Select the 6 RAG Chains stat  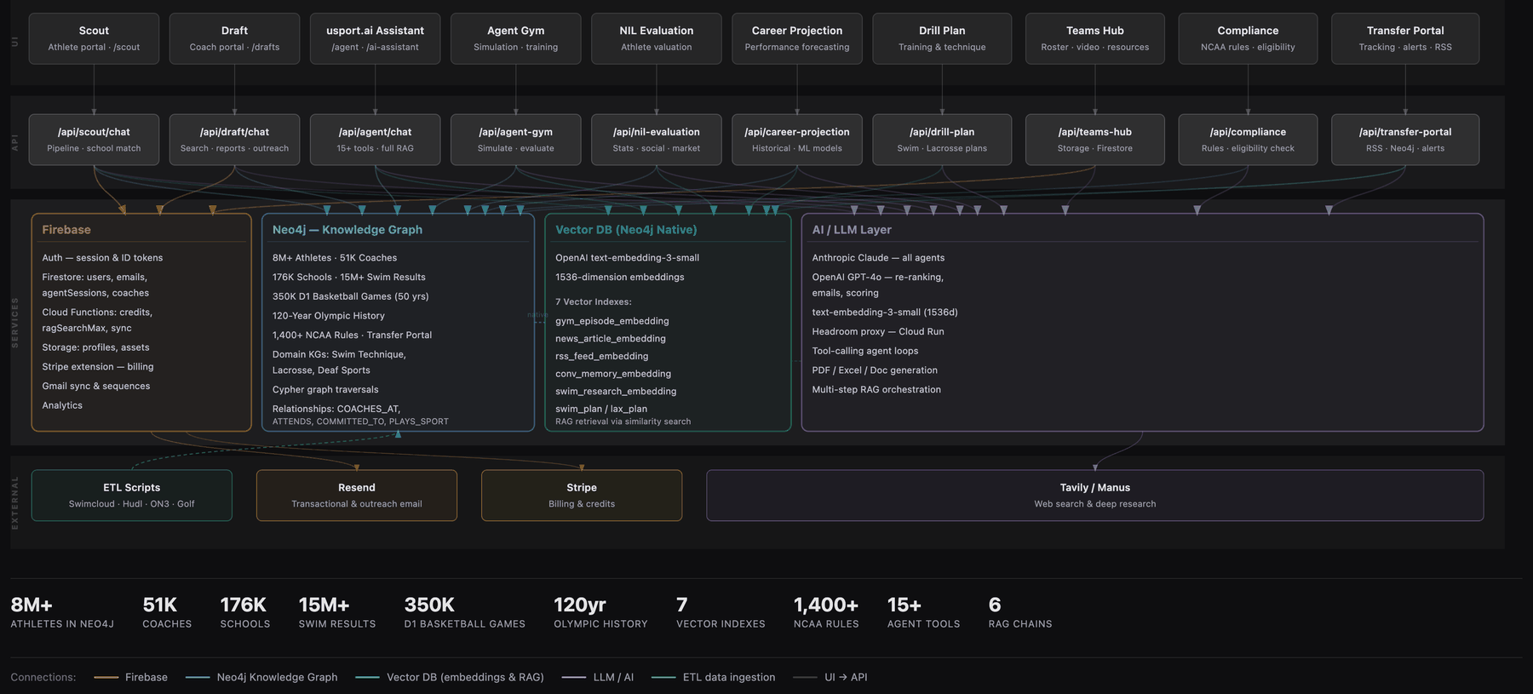[1020, 612]
